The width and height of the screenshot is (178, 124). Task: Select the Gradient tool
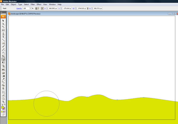pos(3,76)
